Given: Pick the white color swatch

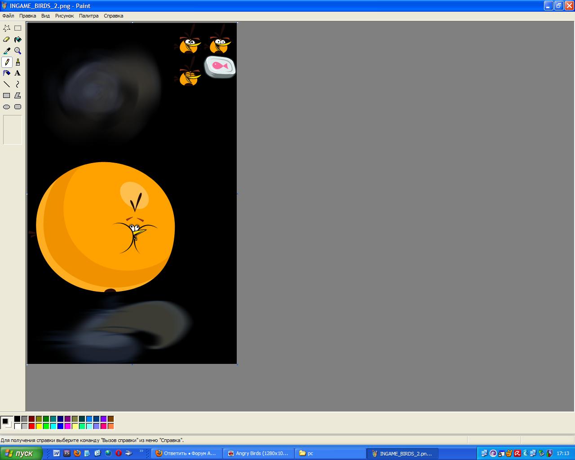Looking at the screenshot, I should 17,426.
